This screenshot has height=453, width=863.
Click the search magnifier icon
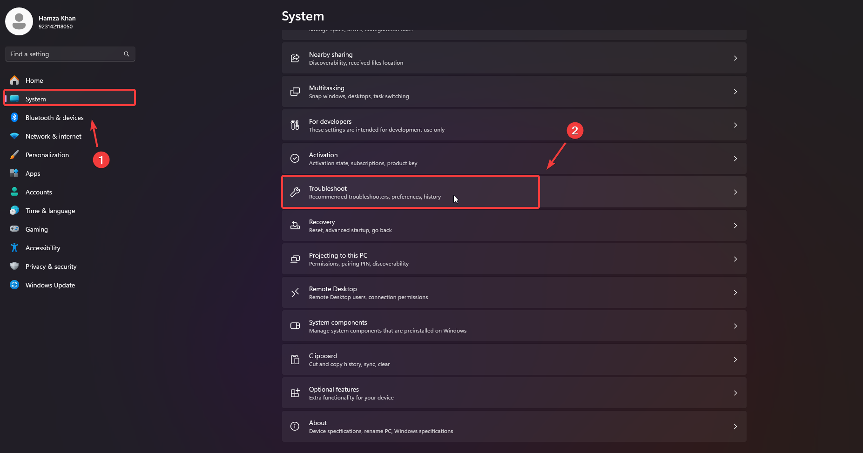127,54
